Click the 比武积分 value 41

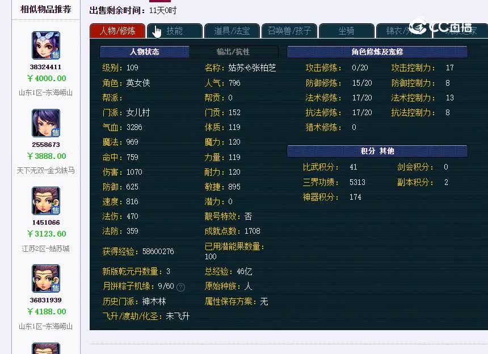point(354,167)
